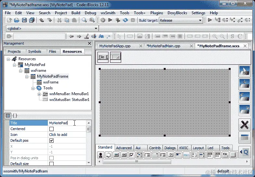This screenshot has height=177, width=255.
Task: Click the quick properties Q icon
Action: coord(244,152)
